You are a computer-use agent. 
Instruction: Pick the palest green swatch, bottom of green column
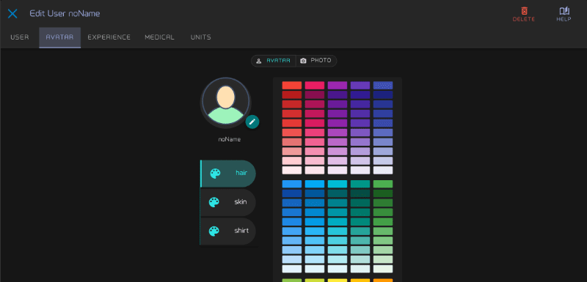point(383,269)
